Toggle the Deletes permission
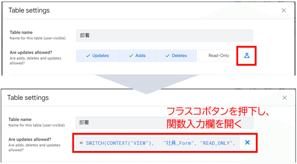The width and height of the screenshot is (297, 164). tap(176, 56)
